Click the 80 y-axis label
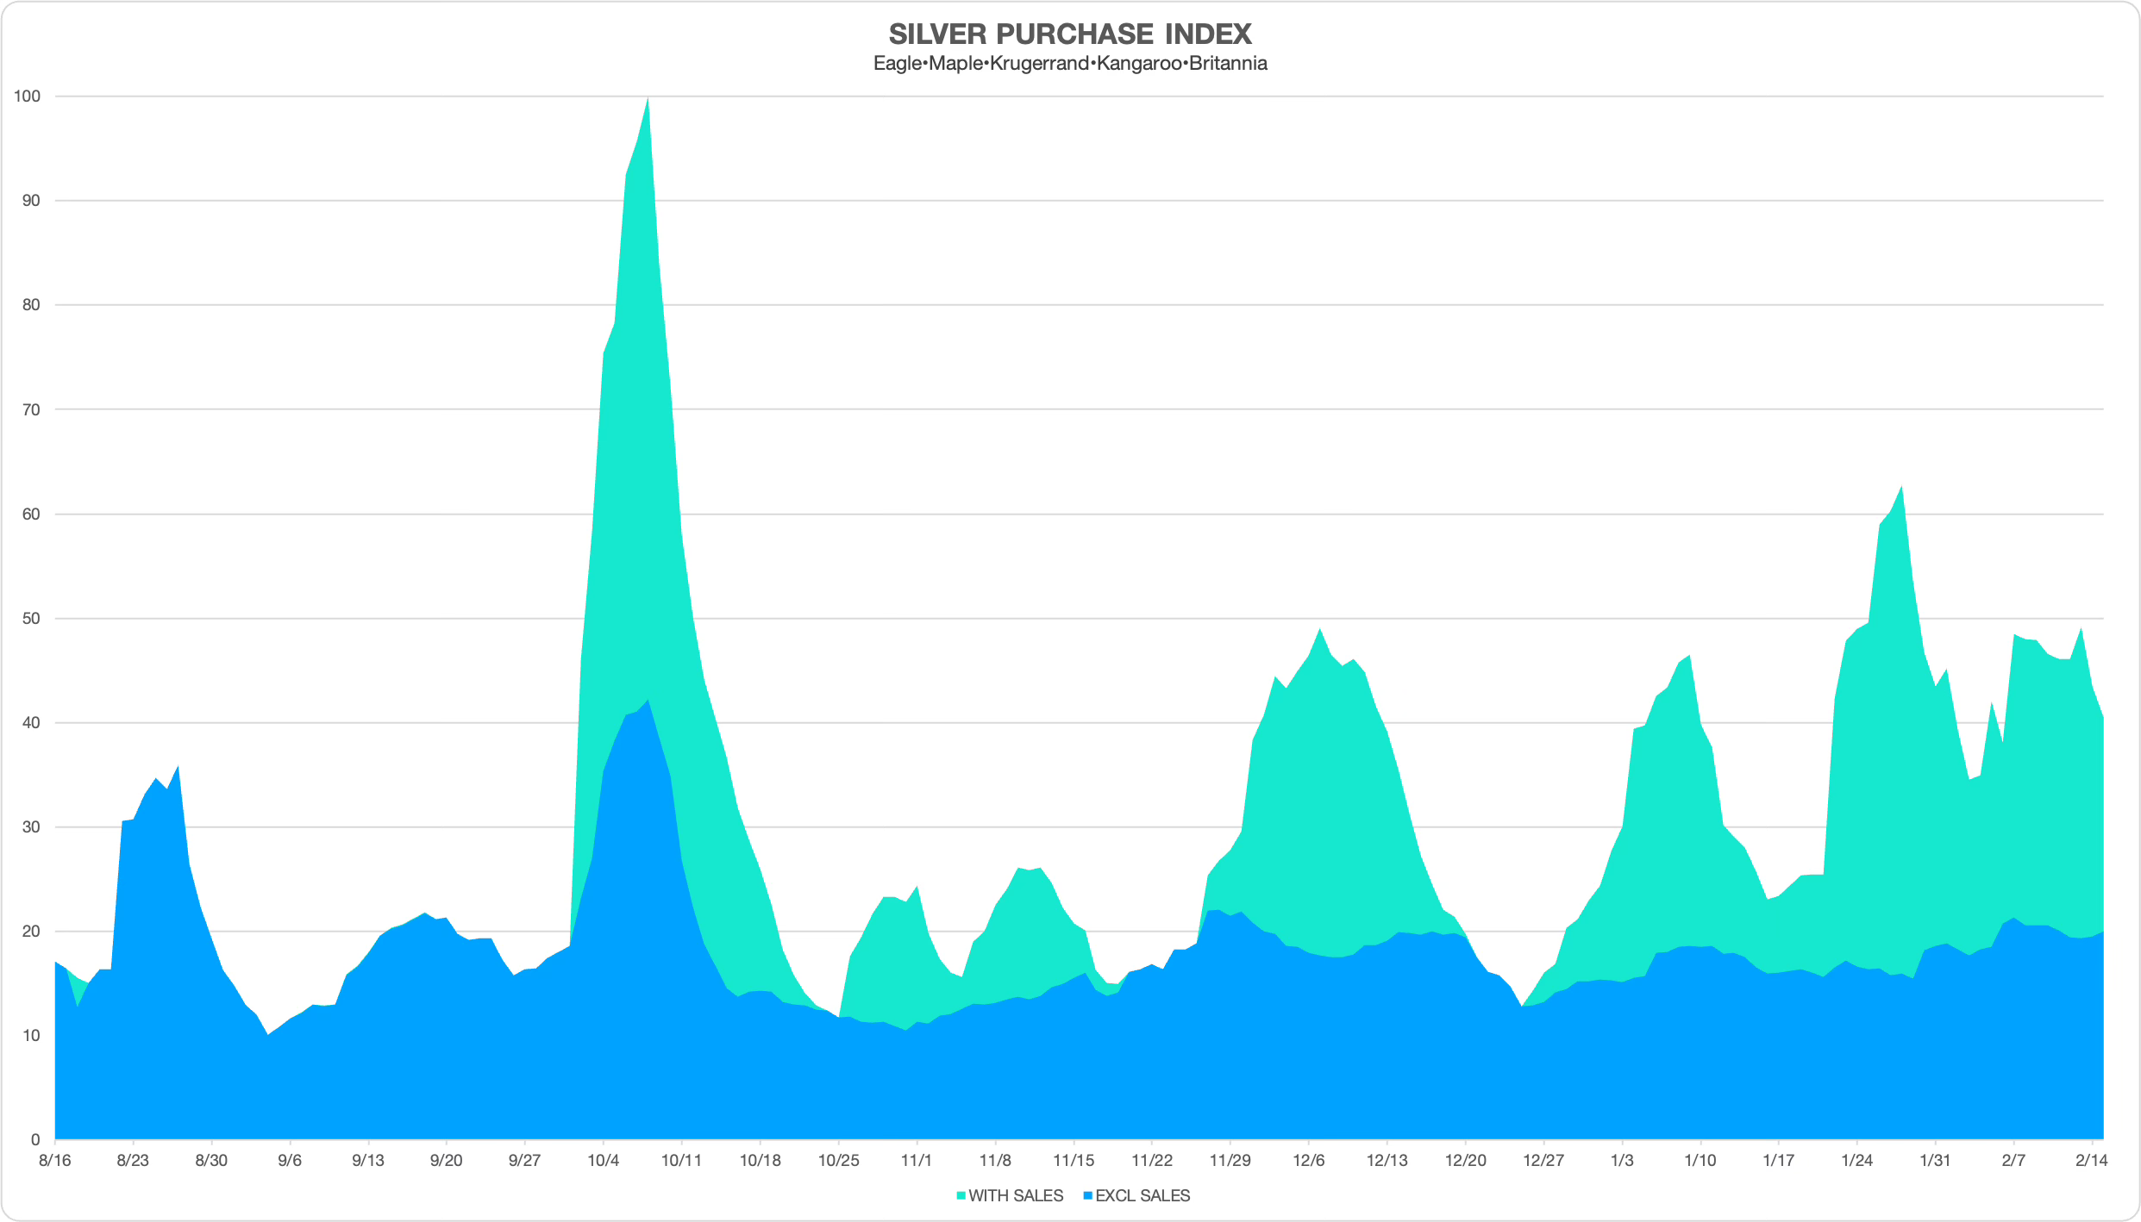This screenshot has height=1222, width=2141. [x=31, y=305]
